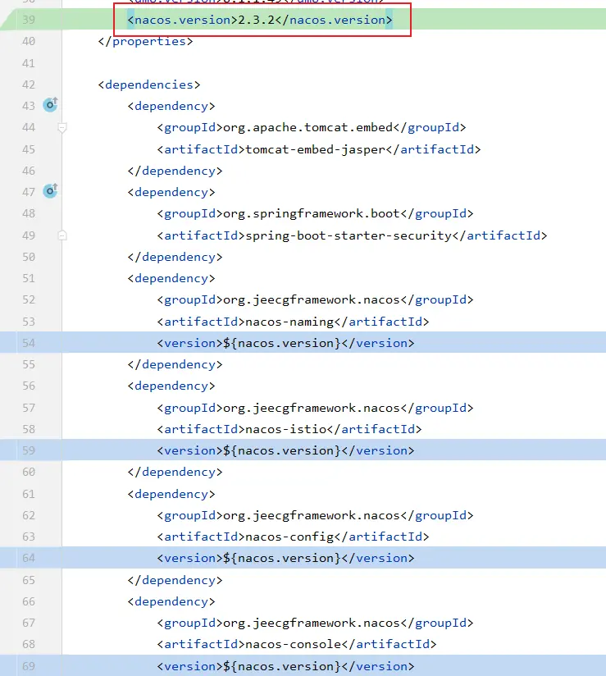Viewport: 606px width, 676px height.
Task: Click the nacos-naming artifactId text
Action: [x=289, y=321]
